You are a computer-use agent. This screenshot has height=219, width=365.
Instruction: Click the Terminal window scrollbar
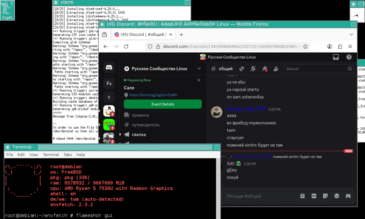218,188
